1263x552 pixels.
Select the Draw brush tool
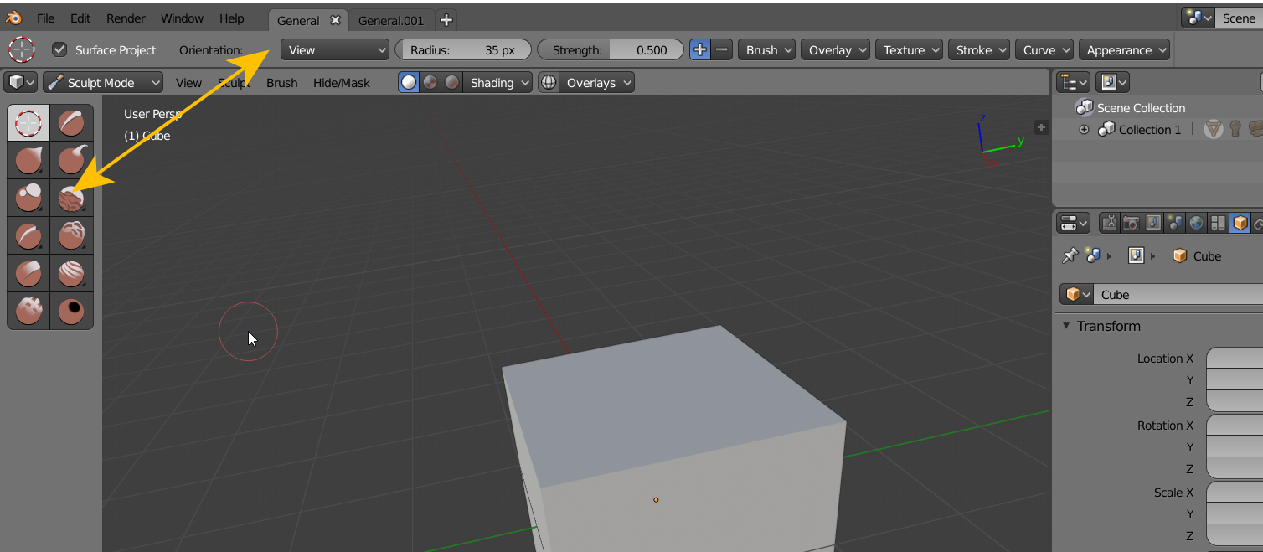(71, 123)
